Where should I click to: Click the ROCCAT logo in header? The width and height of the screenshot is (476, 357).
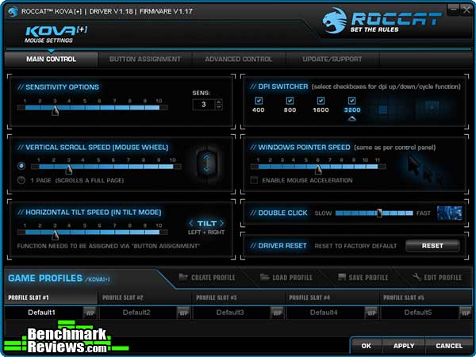click(x=382, y=21)
